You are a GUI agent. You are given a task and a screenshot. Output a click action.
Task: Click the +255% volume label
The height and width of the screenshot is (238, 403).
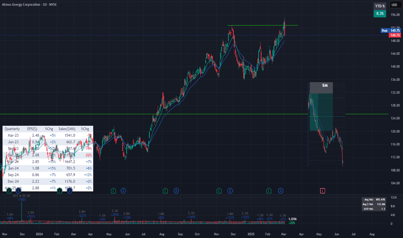pyautogui.click(x=115, y=215)
